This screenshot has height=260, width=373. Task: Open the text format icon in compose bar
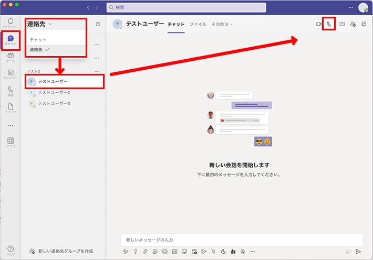[126, 252]
